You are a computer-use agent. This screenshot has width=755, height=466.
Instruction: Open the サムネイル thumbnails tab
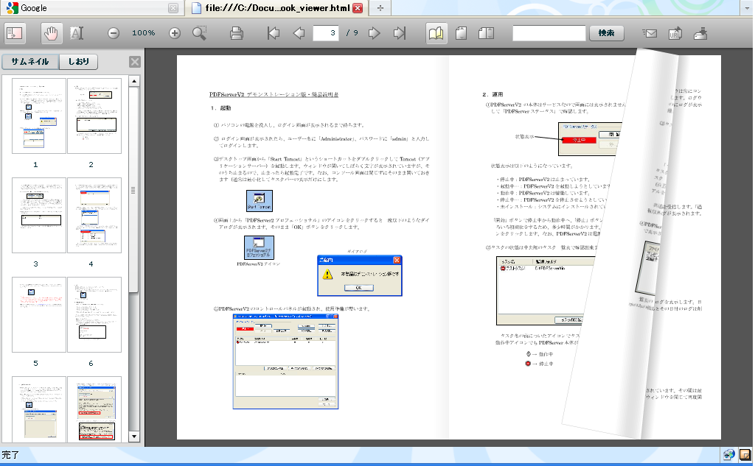[x=30, y=62]
